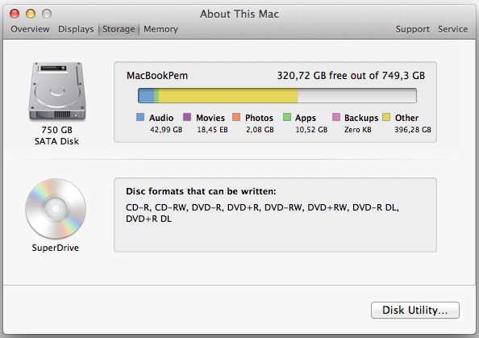Open the Support link
The image size is (479, 338).
[412, 29]
